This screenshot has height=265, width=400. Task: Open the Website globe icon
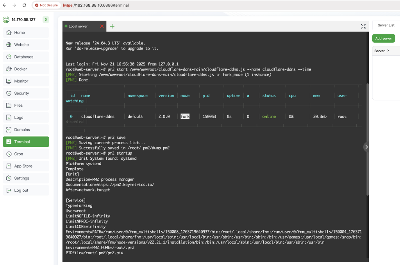click(9, 45)
